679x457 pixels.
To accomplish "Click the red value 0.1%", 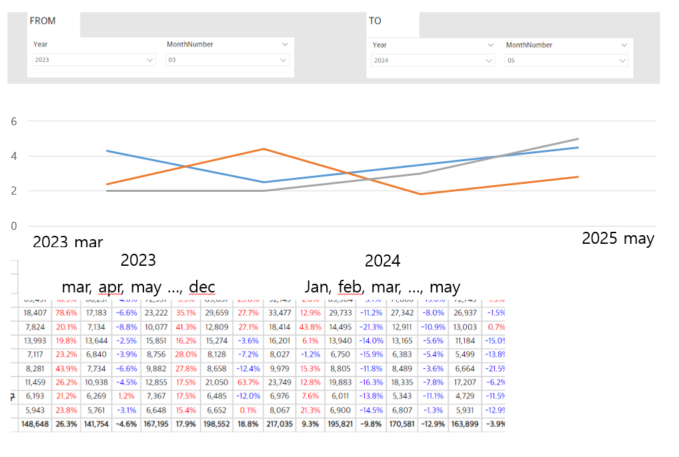I will pyautogui.click(x=248, y=410).
